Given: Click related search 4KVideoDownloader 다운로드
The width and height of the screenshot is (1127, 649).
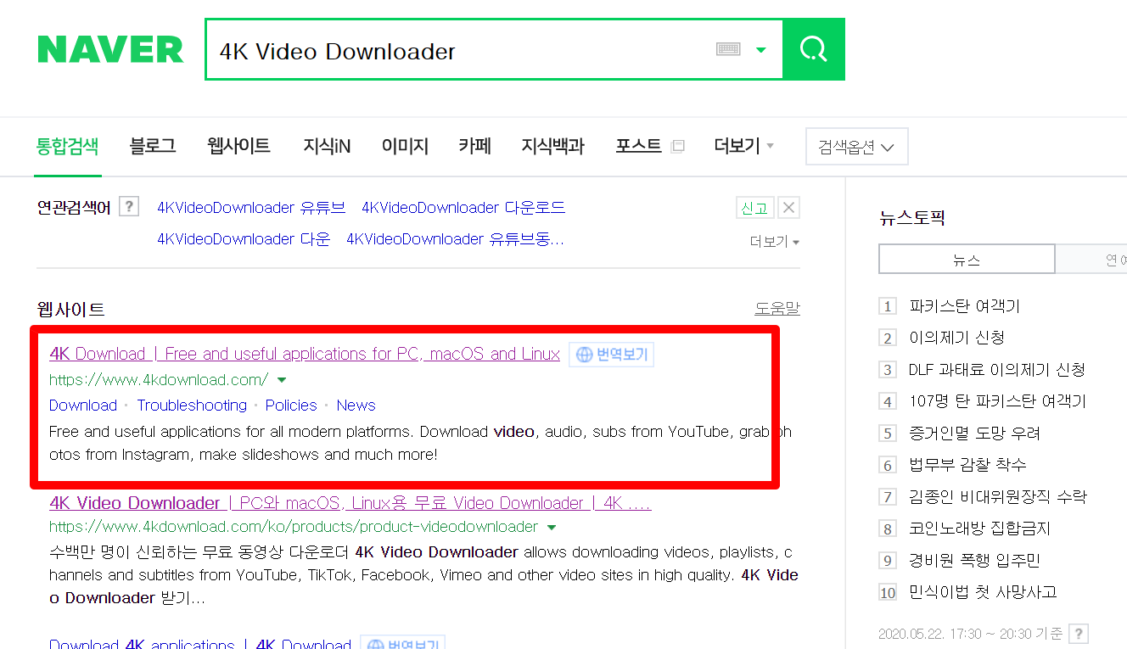Looking at the screenshot, I should tap(463, 208).
